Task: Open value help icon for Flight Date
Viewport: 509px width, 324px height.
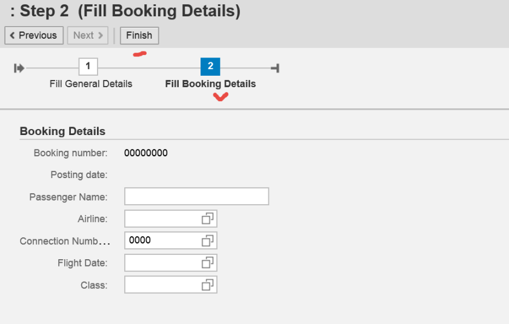Action: point(208,263)
